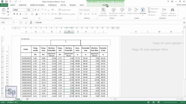Click the left header section box
This screenshot has width=186, height=104.
tap(36, 43)
